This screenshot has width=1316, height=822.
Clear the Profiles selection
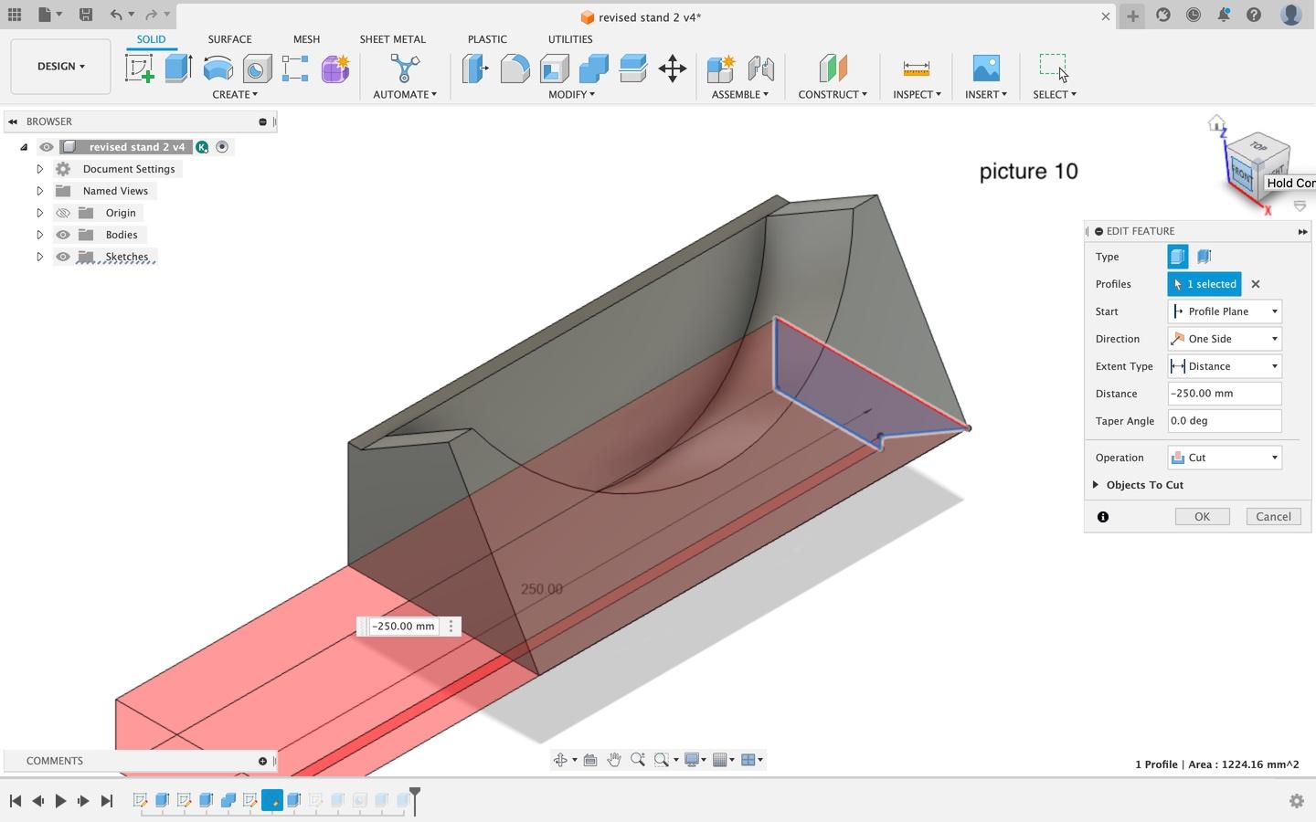(x=1256, y=284)
